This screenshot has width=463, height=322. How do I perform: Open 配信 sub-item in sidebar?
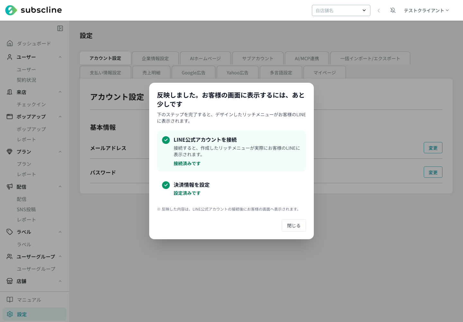coord(22,199)
